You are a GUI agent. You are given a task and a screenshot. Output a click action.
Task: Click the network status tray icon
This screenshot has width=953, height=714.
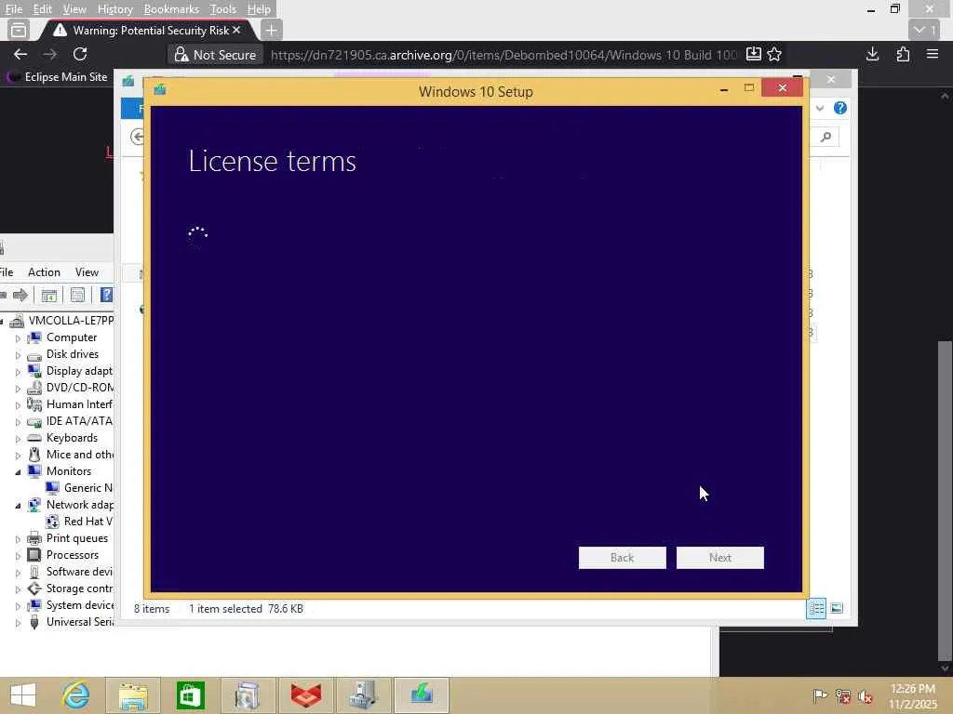842,695
